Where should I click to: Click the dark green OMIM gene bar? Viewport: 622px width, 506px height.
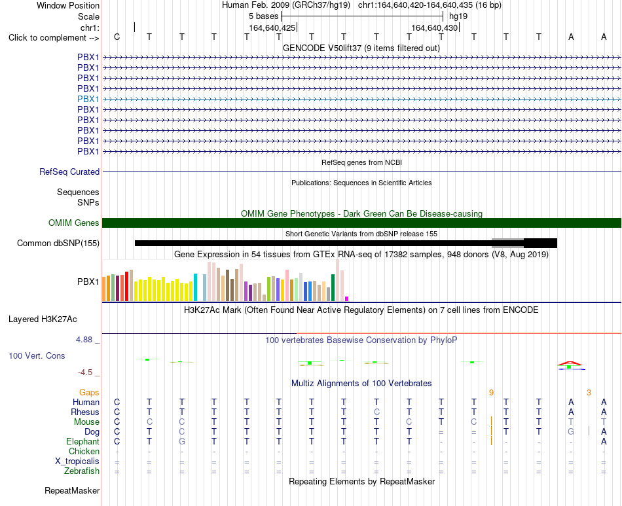(x=361, y=223)
